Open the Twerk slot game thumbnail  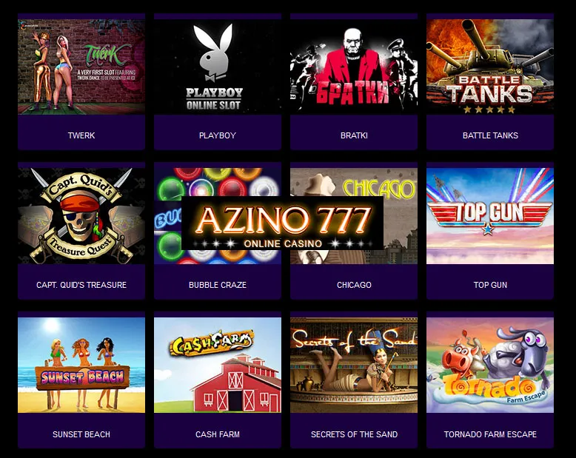coord(81,67)
